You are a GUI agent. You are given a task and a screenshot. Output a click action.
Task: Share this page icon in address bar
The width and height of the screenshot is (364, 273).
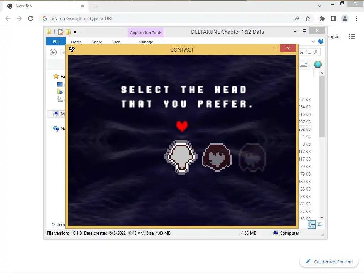(296, 18)
